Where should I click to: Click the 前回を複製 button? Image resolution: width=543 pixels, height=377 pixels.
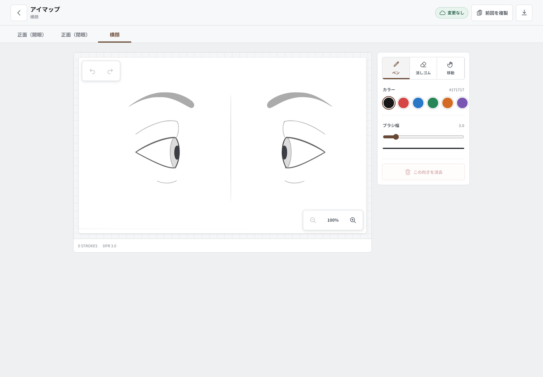coord(492,13)
